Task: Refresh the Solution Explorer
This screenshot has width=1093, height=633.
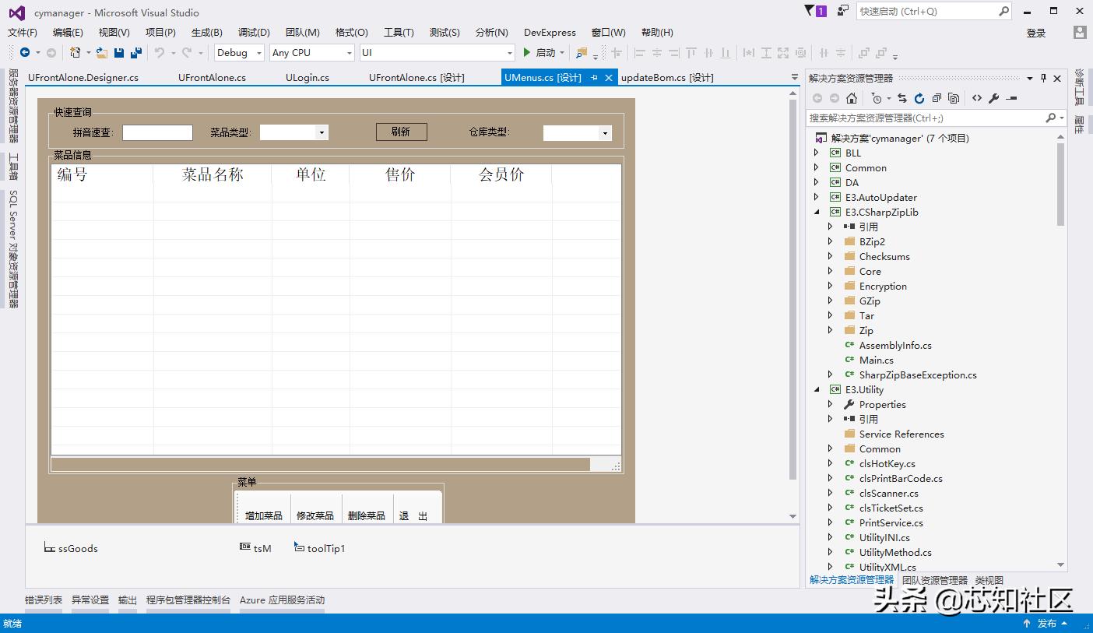Action: 919,97
